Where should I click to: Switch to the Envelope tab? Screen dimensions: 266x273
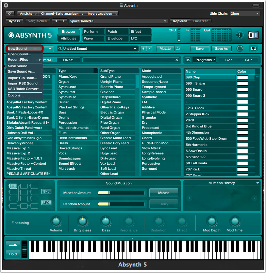coord(115,39)
